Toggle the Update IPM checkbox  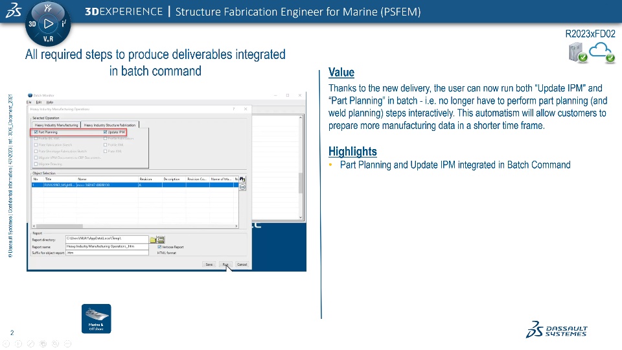click(105, 132)
